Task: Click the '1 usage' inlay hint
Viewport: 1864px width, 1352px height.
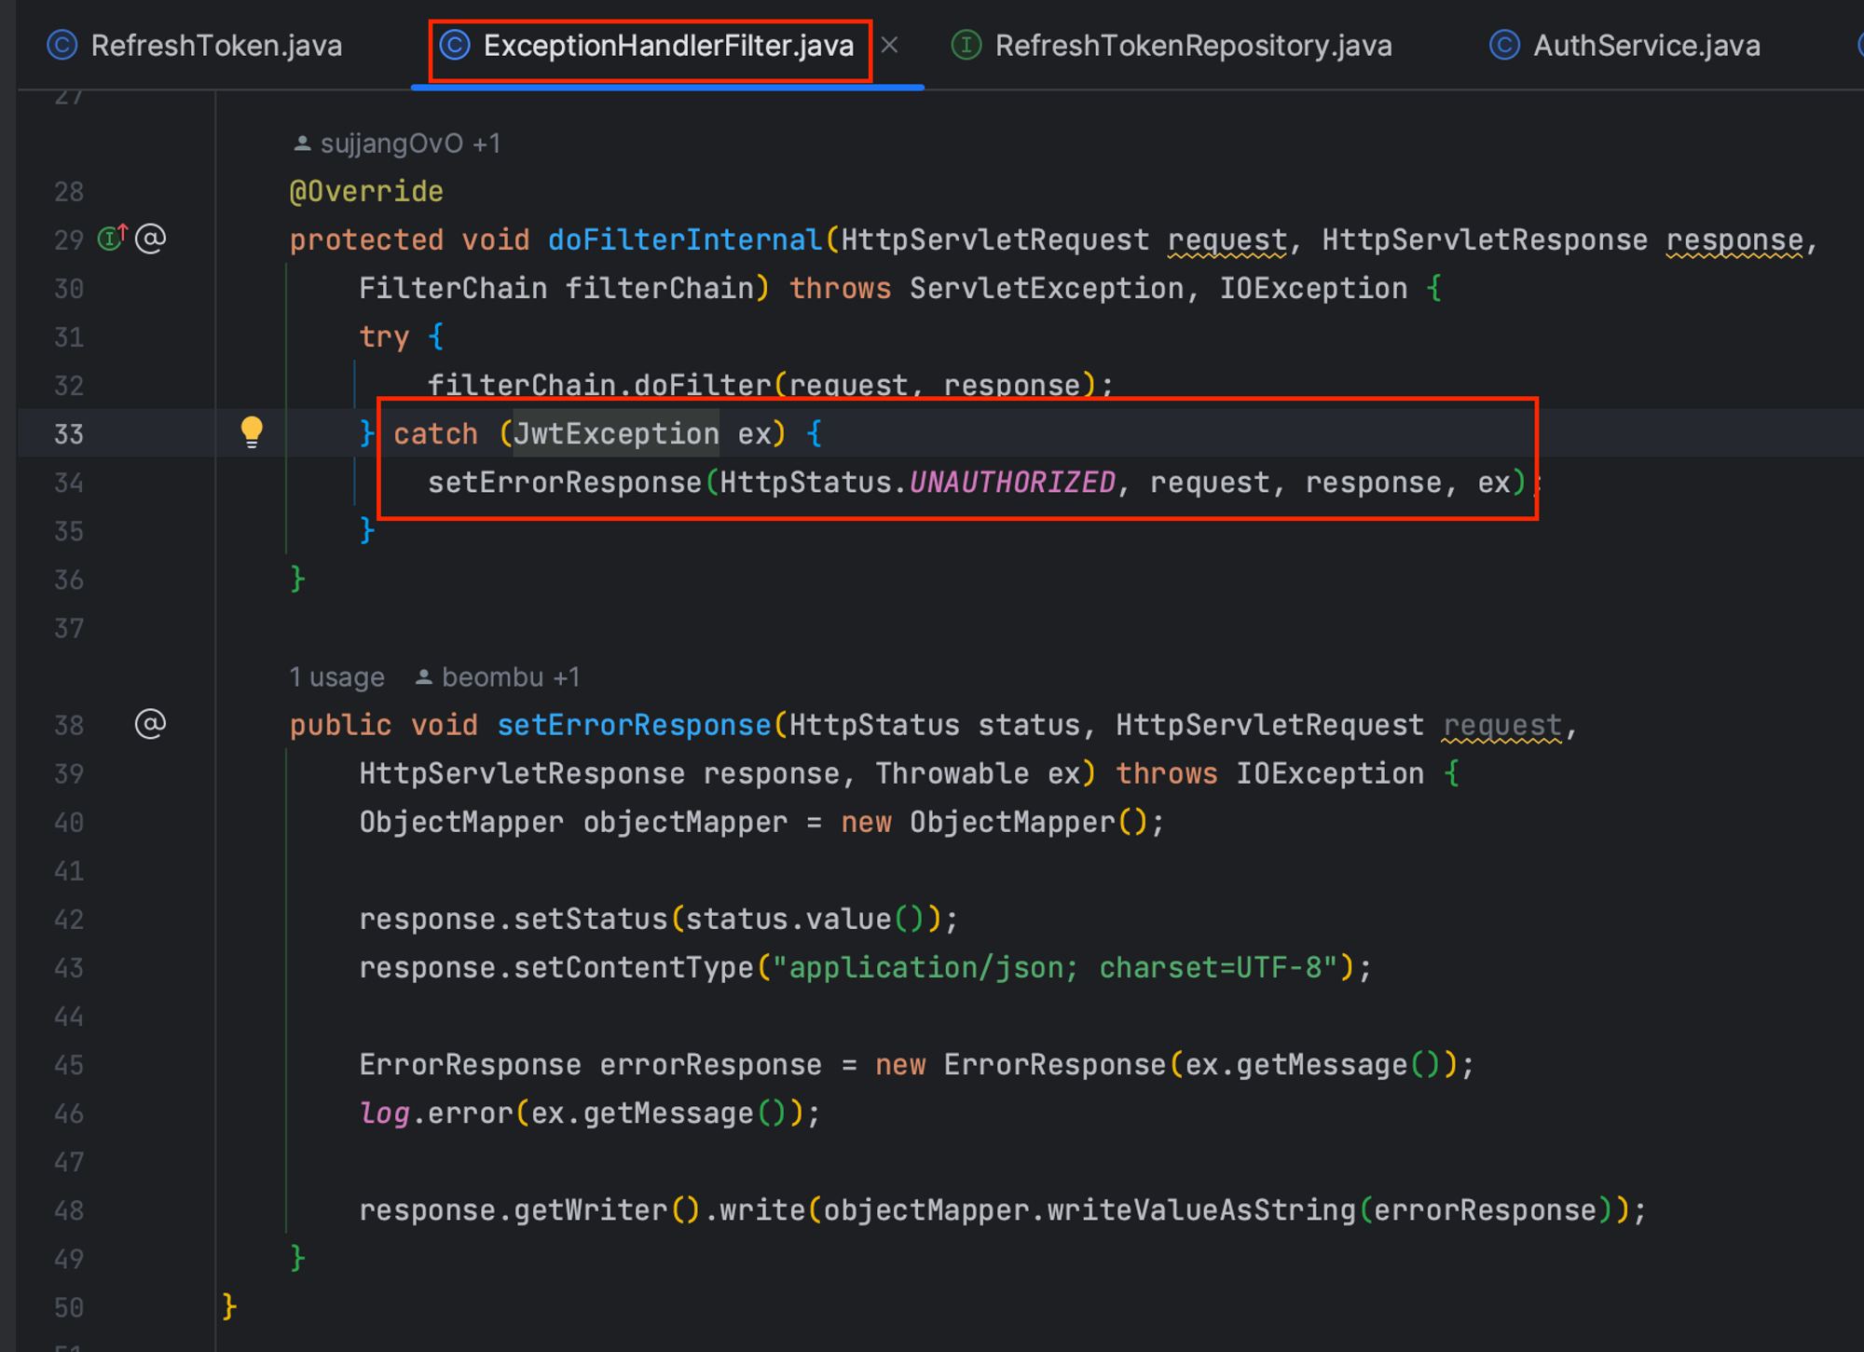Action: 336,676
